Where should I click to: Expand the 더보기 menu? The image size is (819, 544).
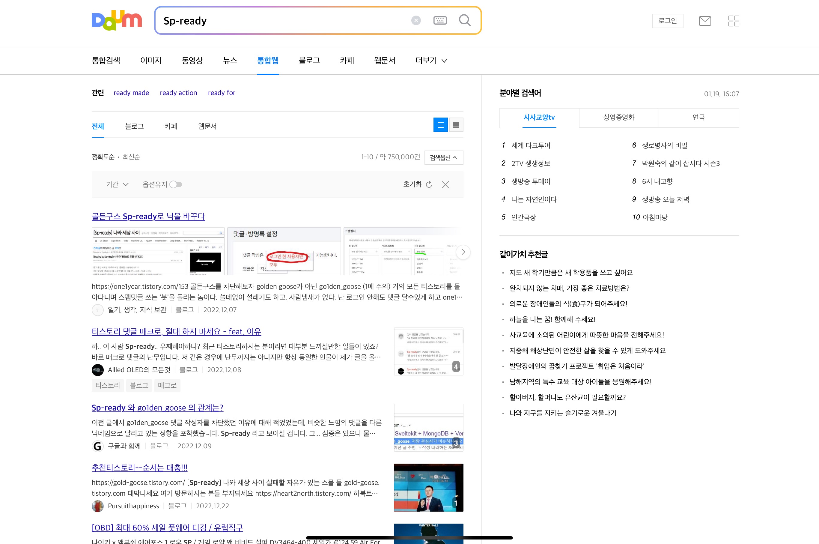coord(431,60)
